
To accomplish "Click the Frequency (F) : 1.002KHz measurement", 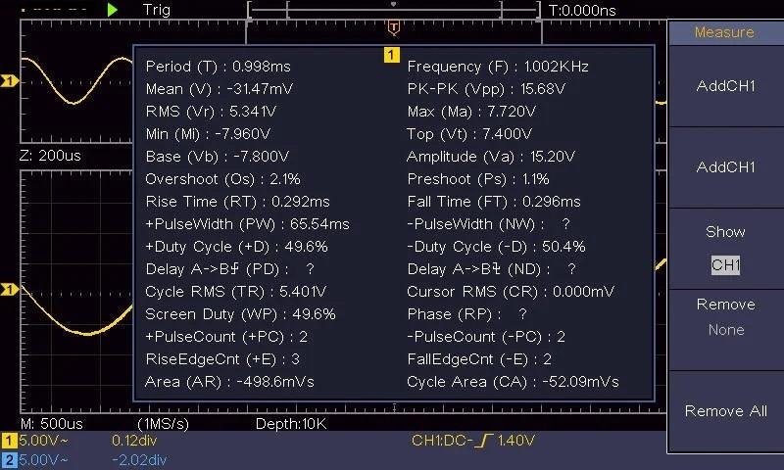I will (498, 67).
